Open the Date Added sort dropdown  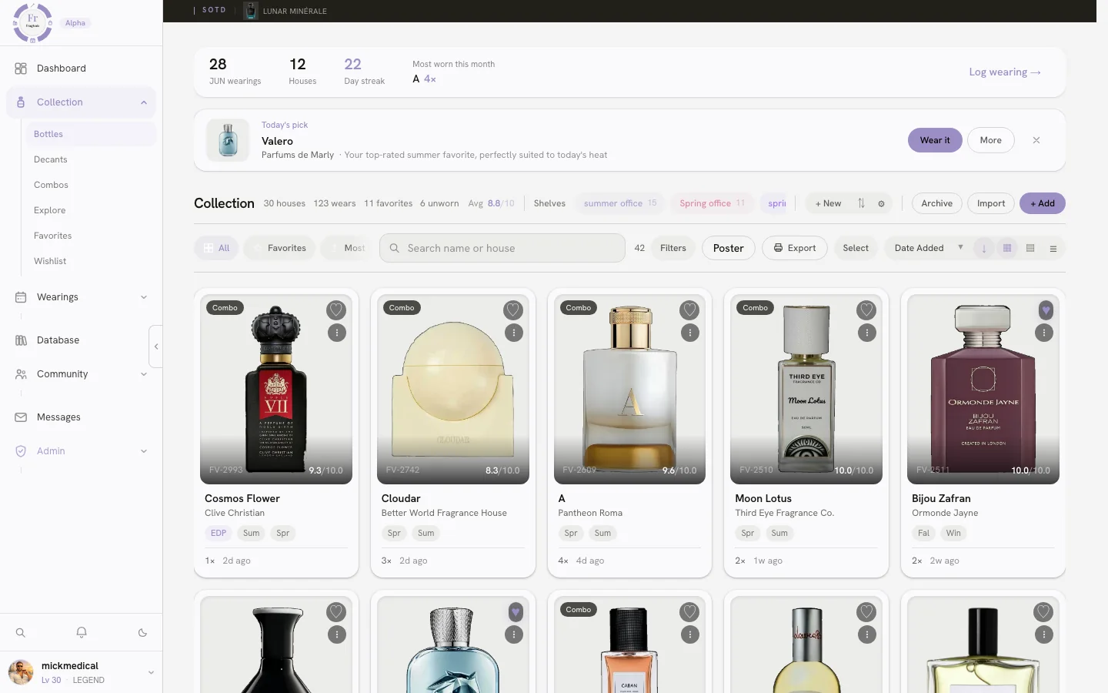(928, 248)
